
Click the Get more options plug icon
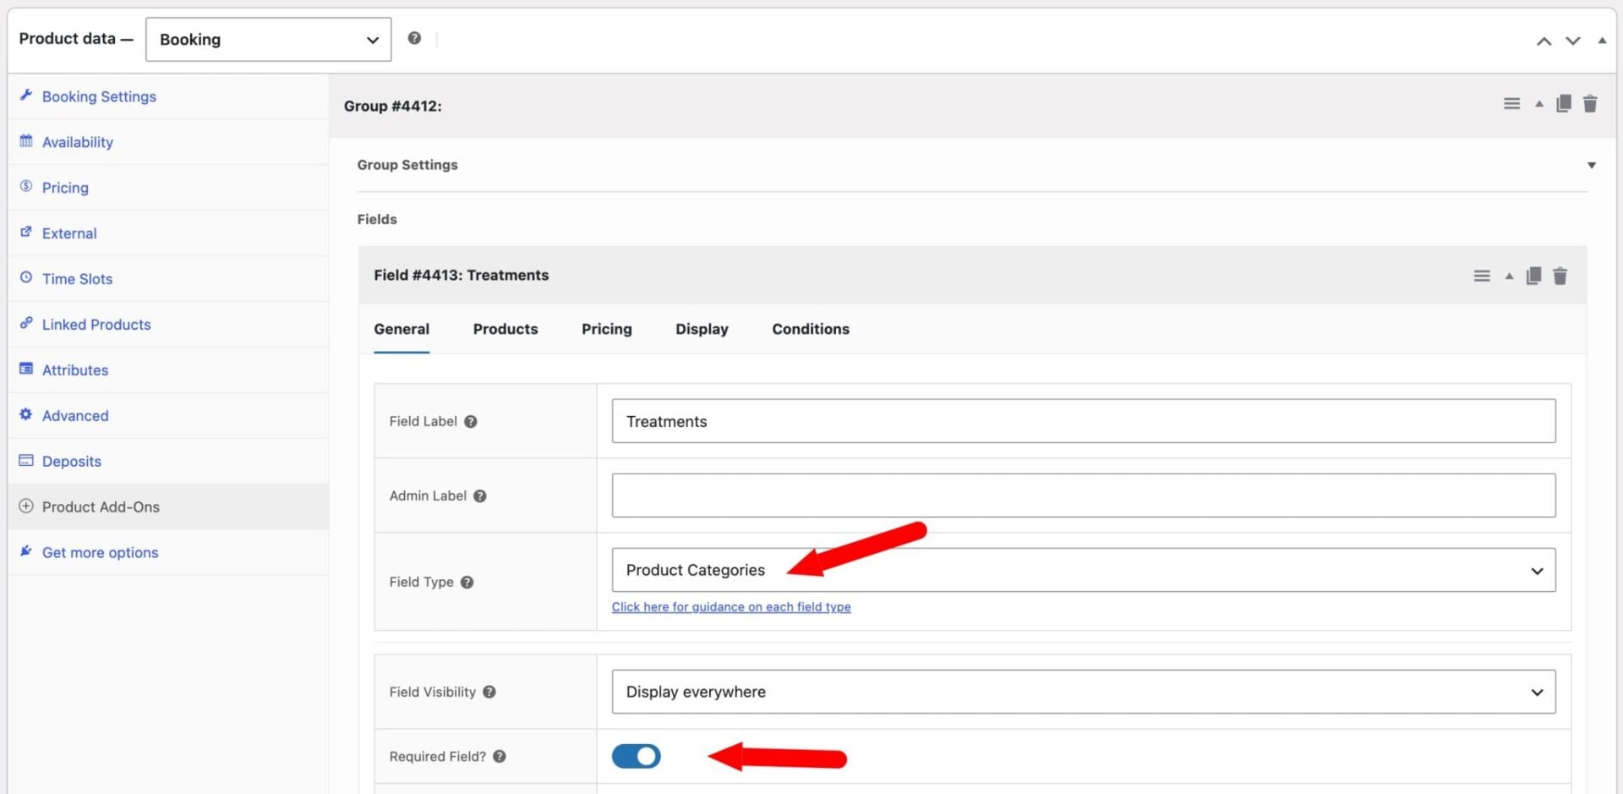[x=26, y=552]
